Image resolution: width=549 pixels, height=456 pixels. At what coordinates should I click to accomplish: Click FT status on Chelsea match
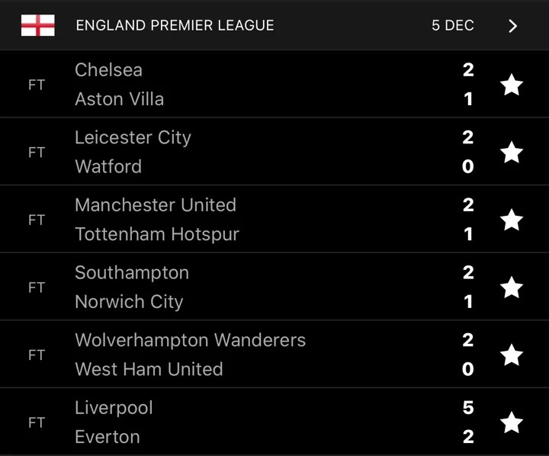pyautogui.click(x=37, y=85)
